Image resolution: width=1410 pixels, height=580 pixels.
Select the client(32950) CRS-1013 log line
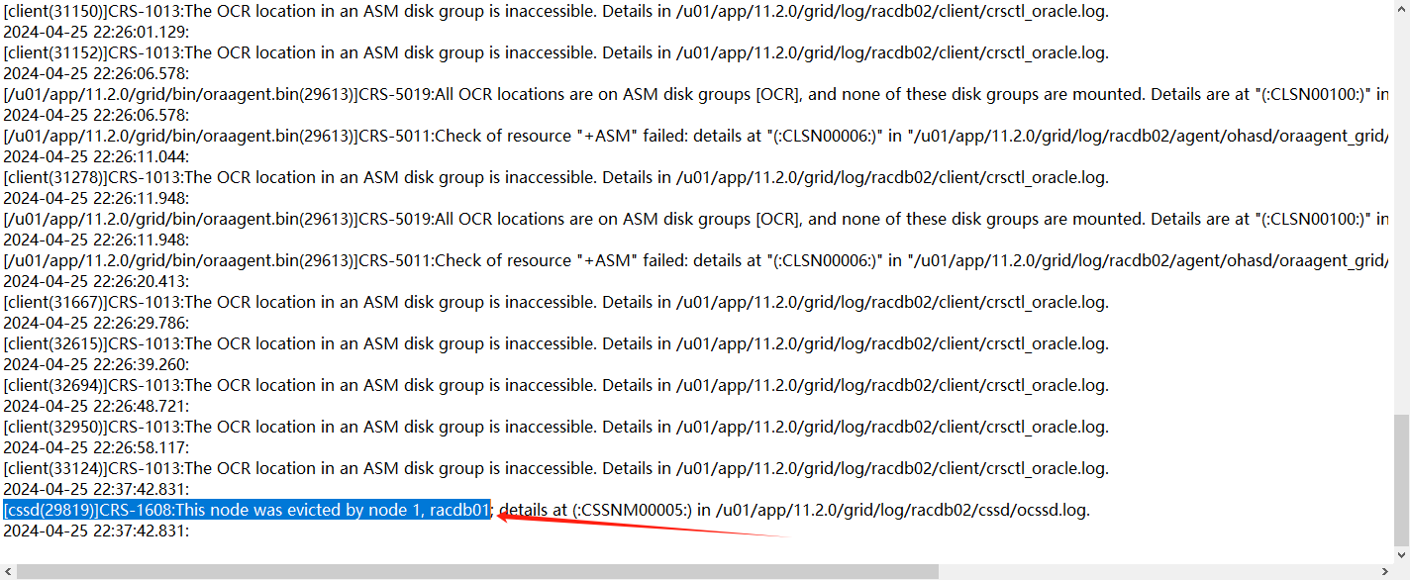[555, 427]
